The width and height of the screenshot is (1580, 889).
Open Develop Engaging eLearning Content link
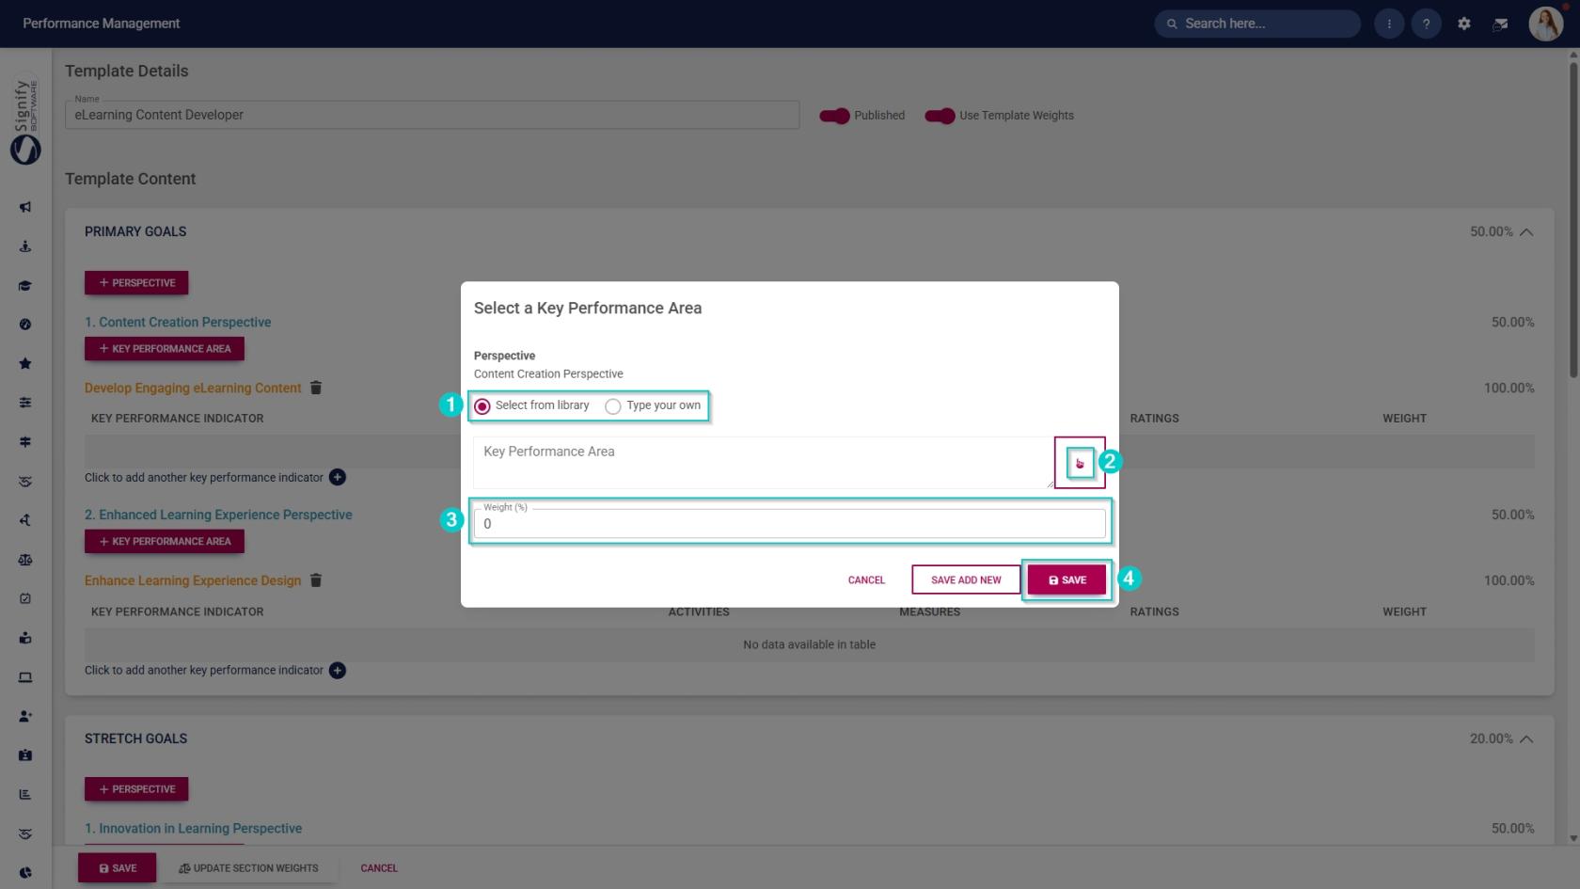point(193,388)
